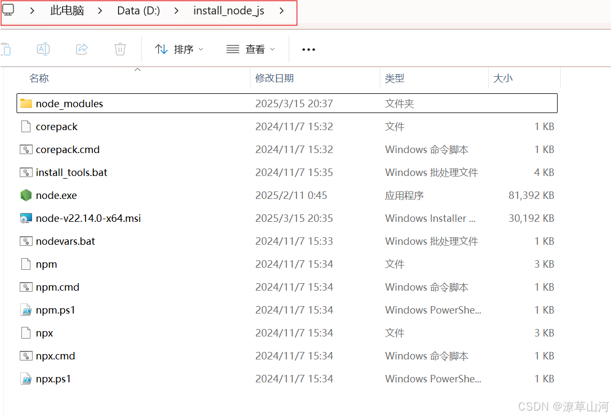Viewport: 611px width, 417px height.
Task: Click the green node.exe hexagon icon
Action: click(26, 195)
